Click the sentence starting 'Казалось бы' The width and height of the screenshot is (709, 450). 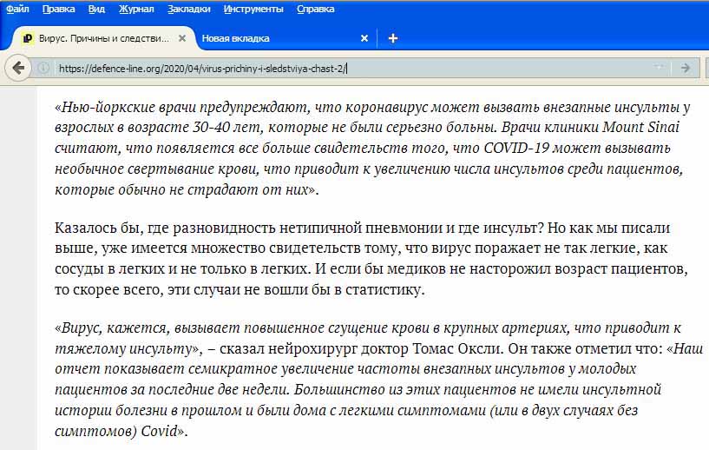pos(299,228)
